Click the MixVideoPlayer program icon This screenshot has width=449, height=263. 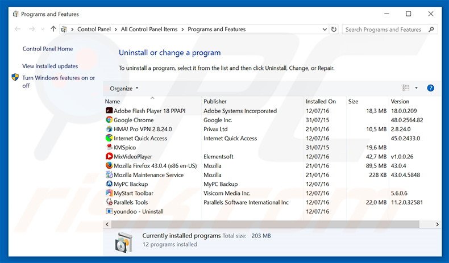[109, 156]
